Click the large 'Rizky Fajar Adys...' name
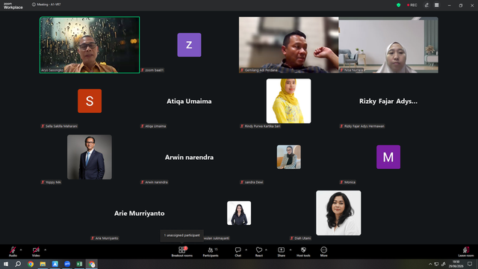The image size is (478, 269). tap(388, 102)
